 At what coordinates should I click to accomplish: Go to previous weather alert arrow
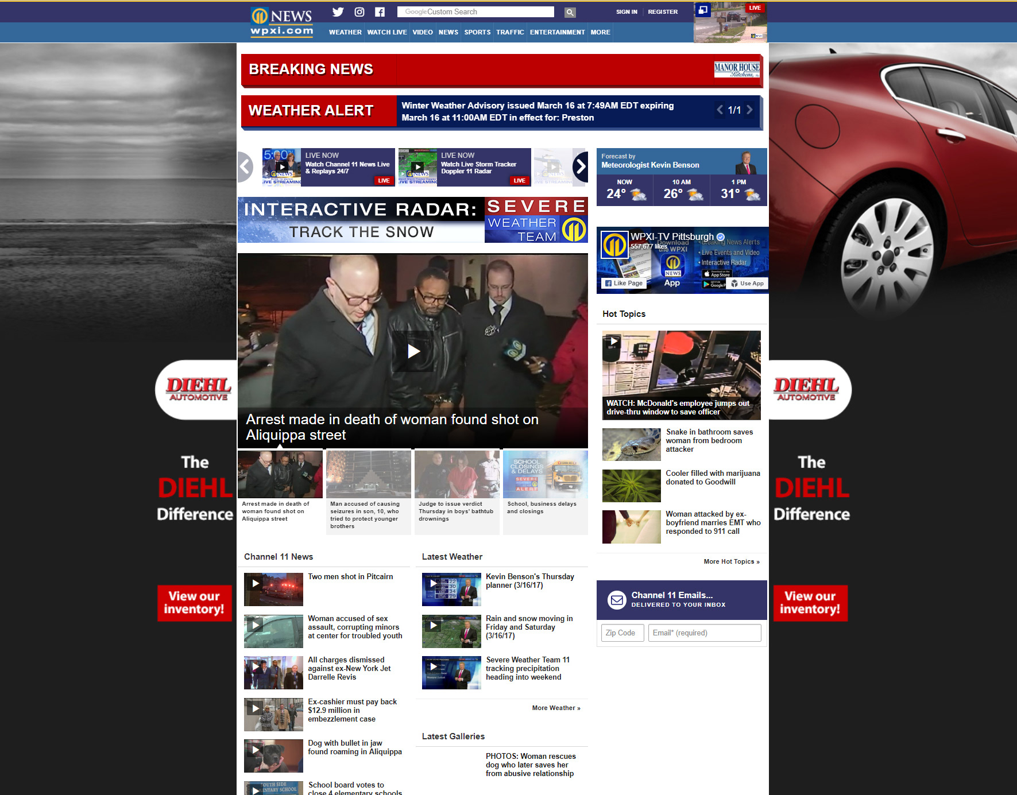tap(720, 110)
